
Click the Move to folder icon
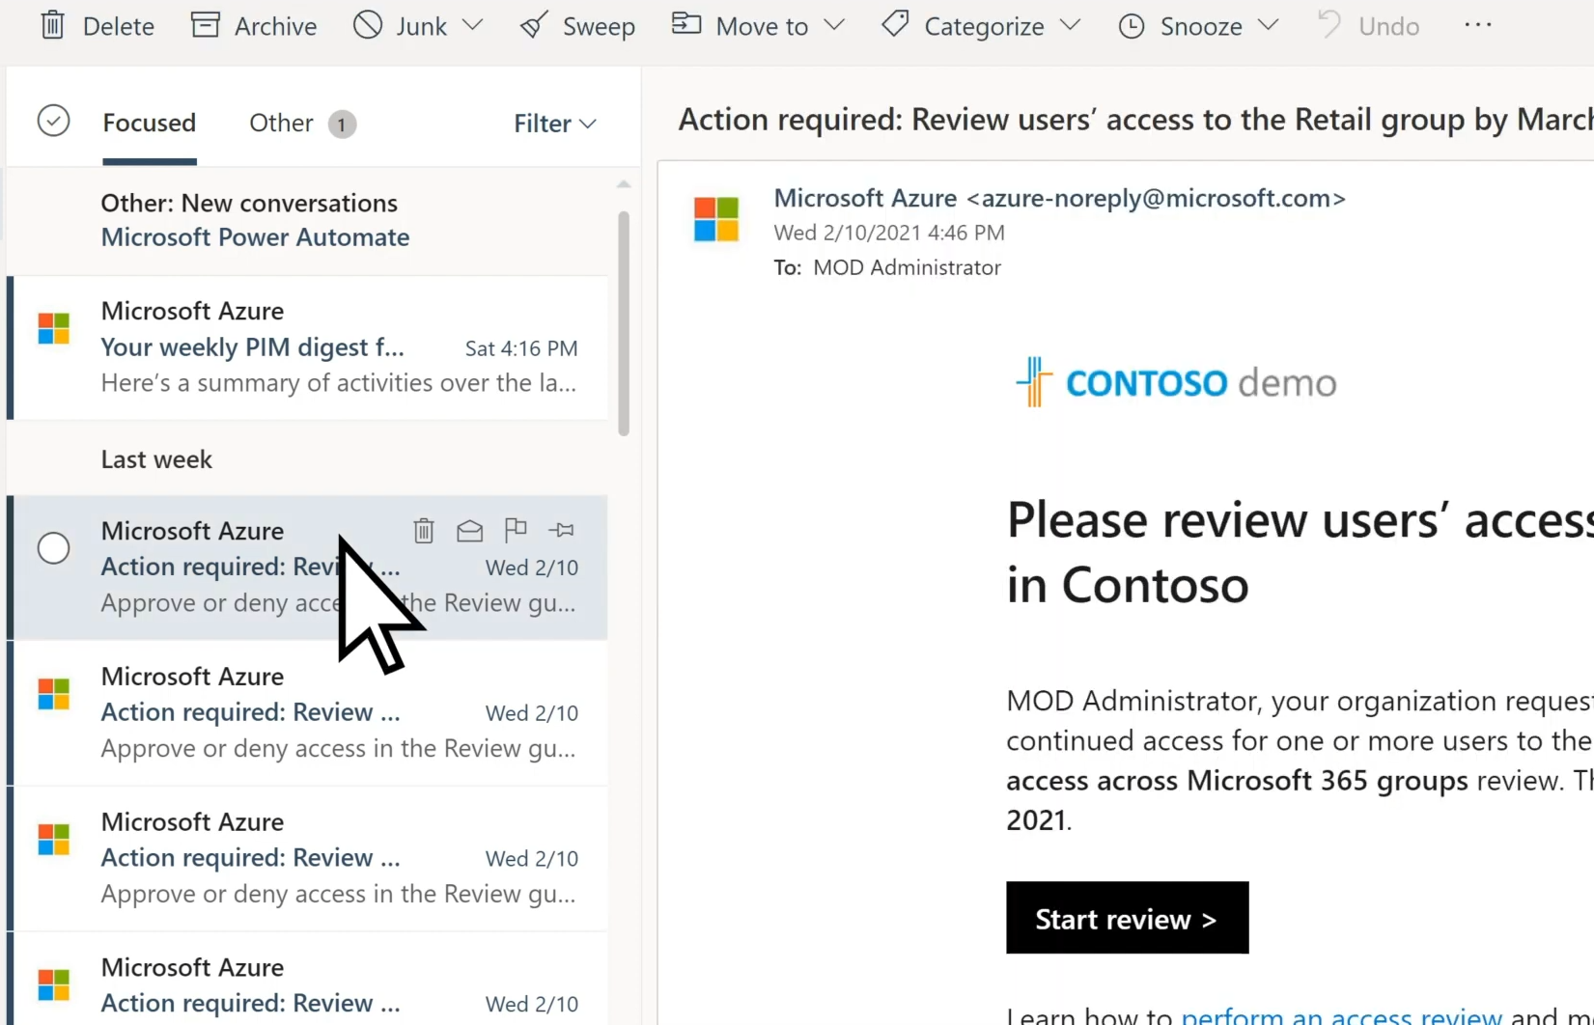685,23
